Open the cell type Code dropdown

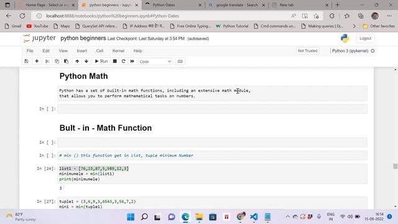click(x=155, y=62)
